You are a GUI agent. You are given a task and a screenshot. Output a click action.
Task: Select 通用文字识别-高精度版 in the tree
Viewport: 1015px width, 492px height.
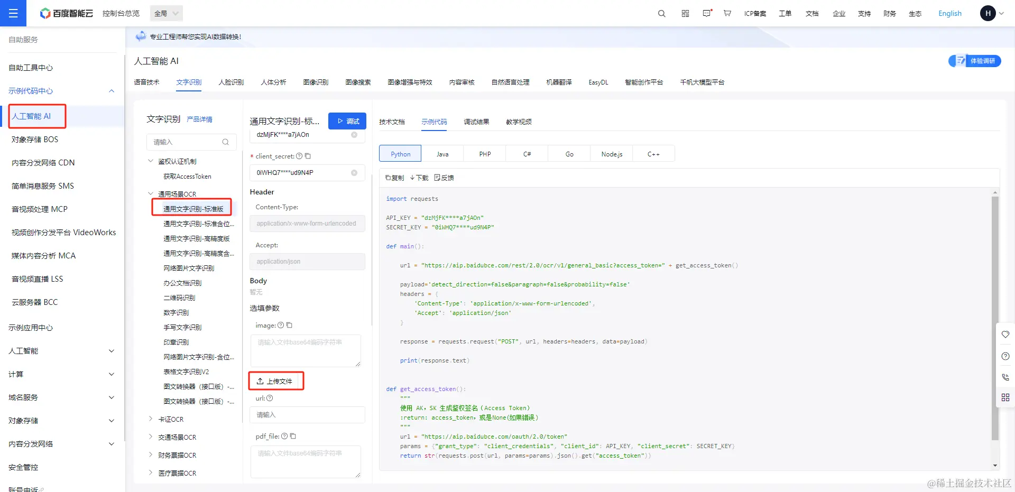click(x=197, y=239)
